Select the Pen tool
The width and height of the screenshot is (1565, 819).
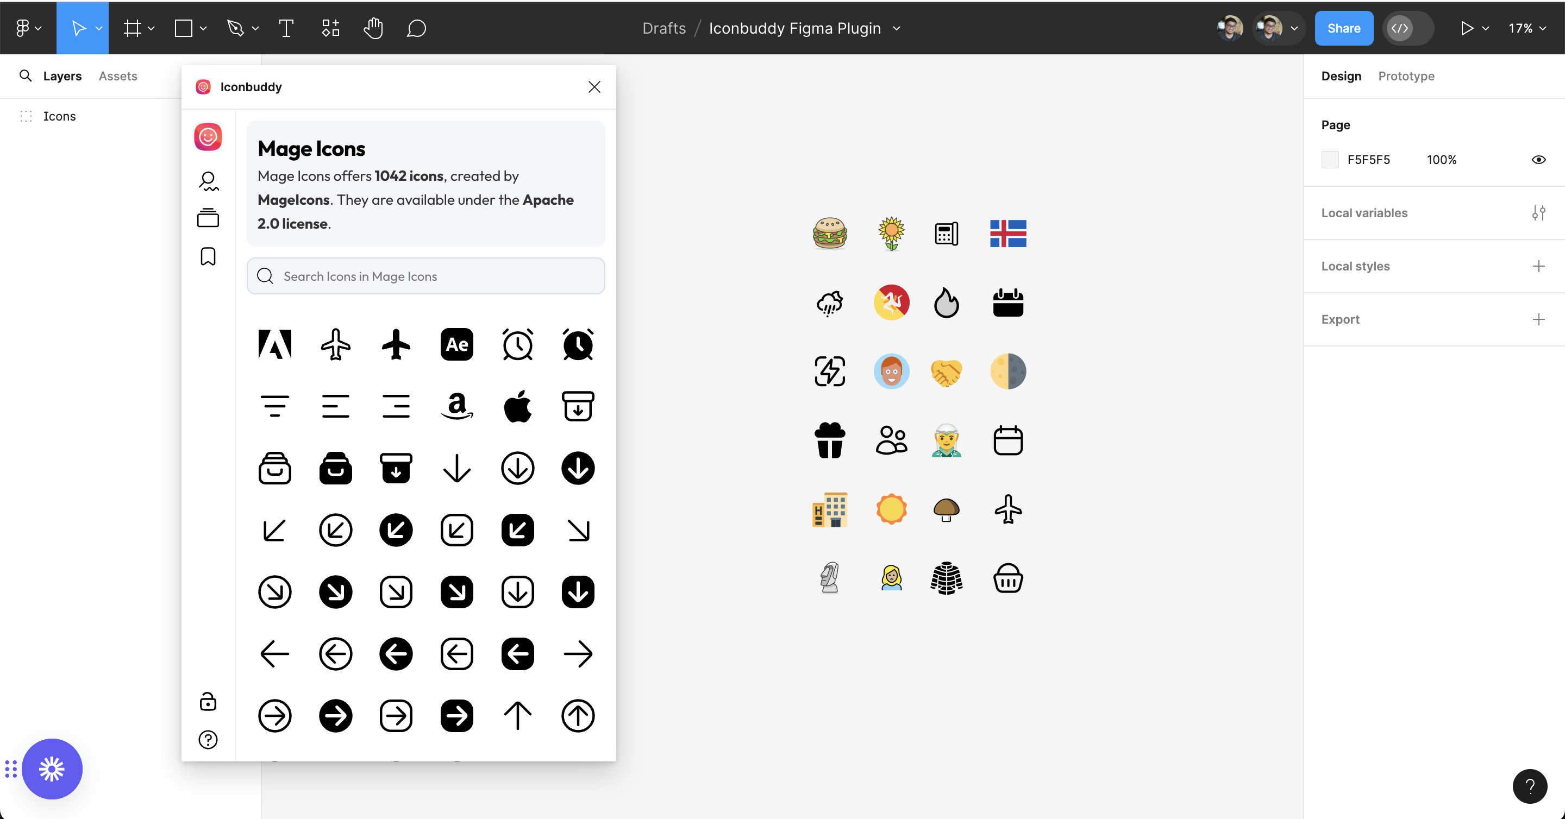[236, 28]
